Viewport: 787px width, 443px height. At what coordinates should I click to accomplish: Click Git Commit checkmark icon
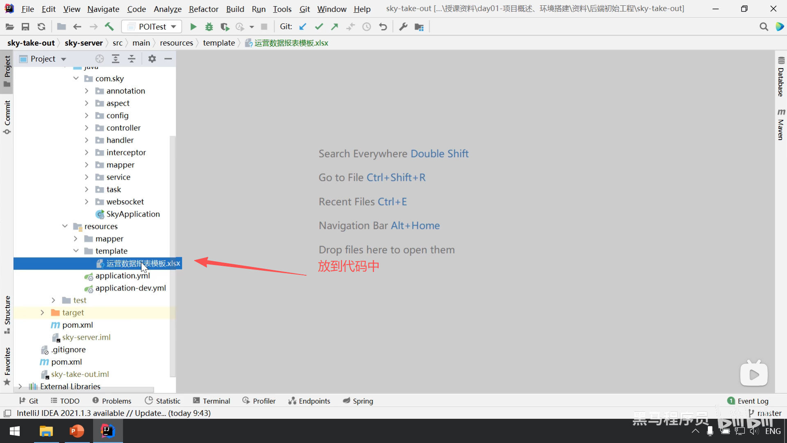coord(319,27)
